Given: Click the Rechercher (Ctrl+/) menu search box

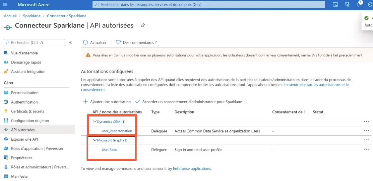Looking at the screenshot, I should pyautogui.click(x=34, y=42).
